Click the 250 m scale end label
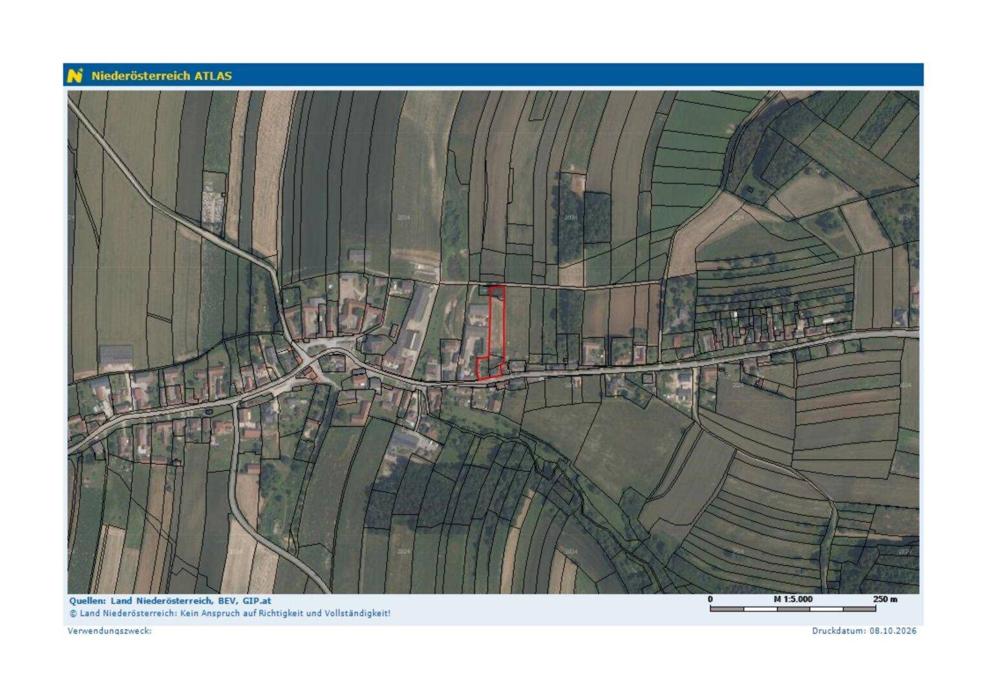Viewport: 987px width, 698px height. (886, 599)
